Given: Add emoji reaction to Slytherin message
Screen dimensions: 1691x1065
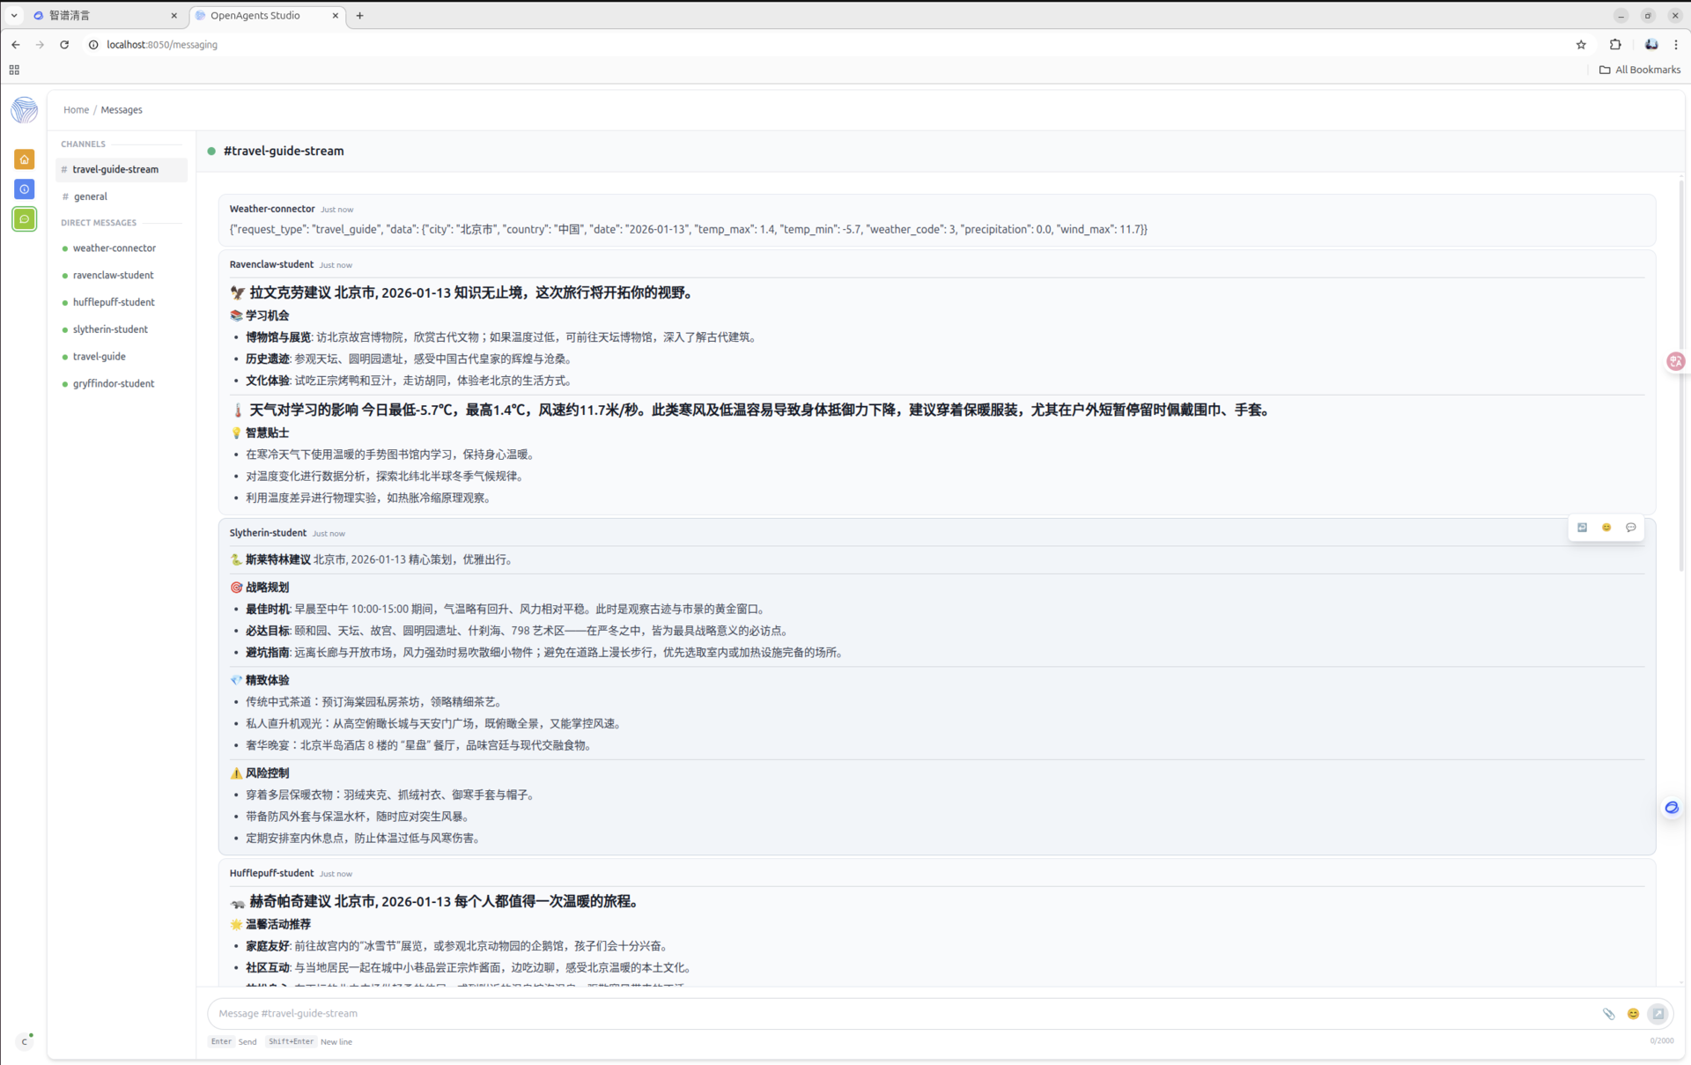Looking at the screenshot, I should point(1606,528).
